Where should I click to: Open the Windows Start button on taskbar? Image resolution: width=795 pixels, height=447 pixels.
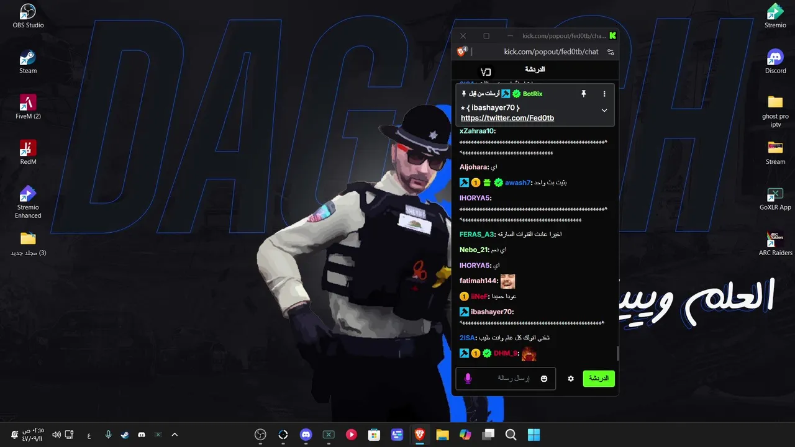(x=534, y=435)
